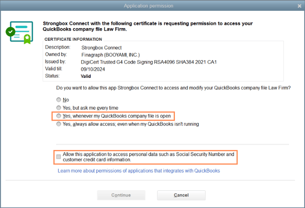
Task: Click the bold Valid status text
Action: click(x=86, y=76)
